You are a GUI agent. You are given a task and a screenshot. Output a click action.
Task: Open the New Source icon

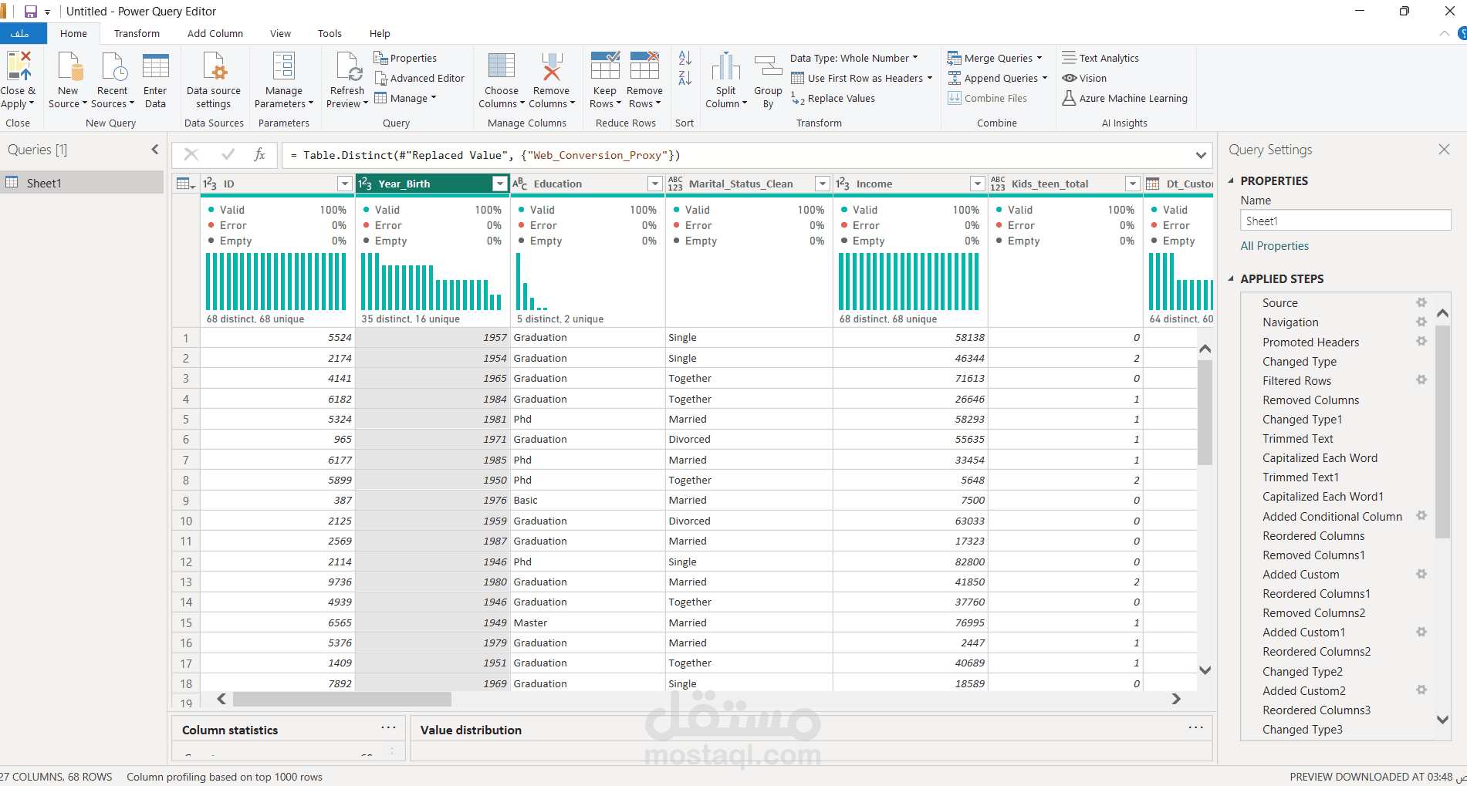[x=70, y=66]
